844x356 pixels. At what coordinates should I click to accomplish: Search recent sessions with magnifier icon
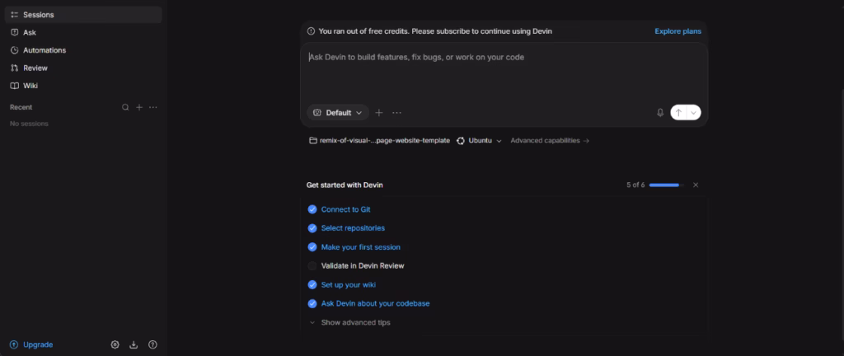[125, 107]
